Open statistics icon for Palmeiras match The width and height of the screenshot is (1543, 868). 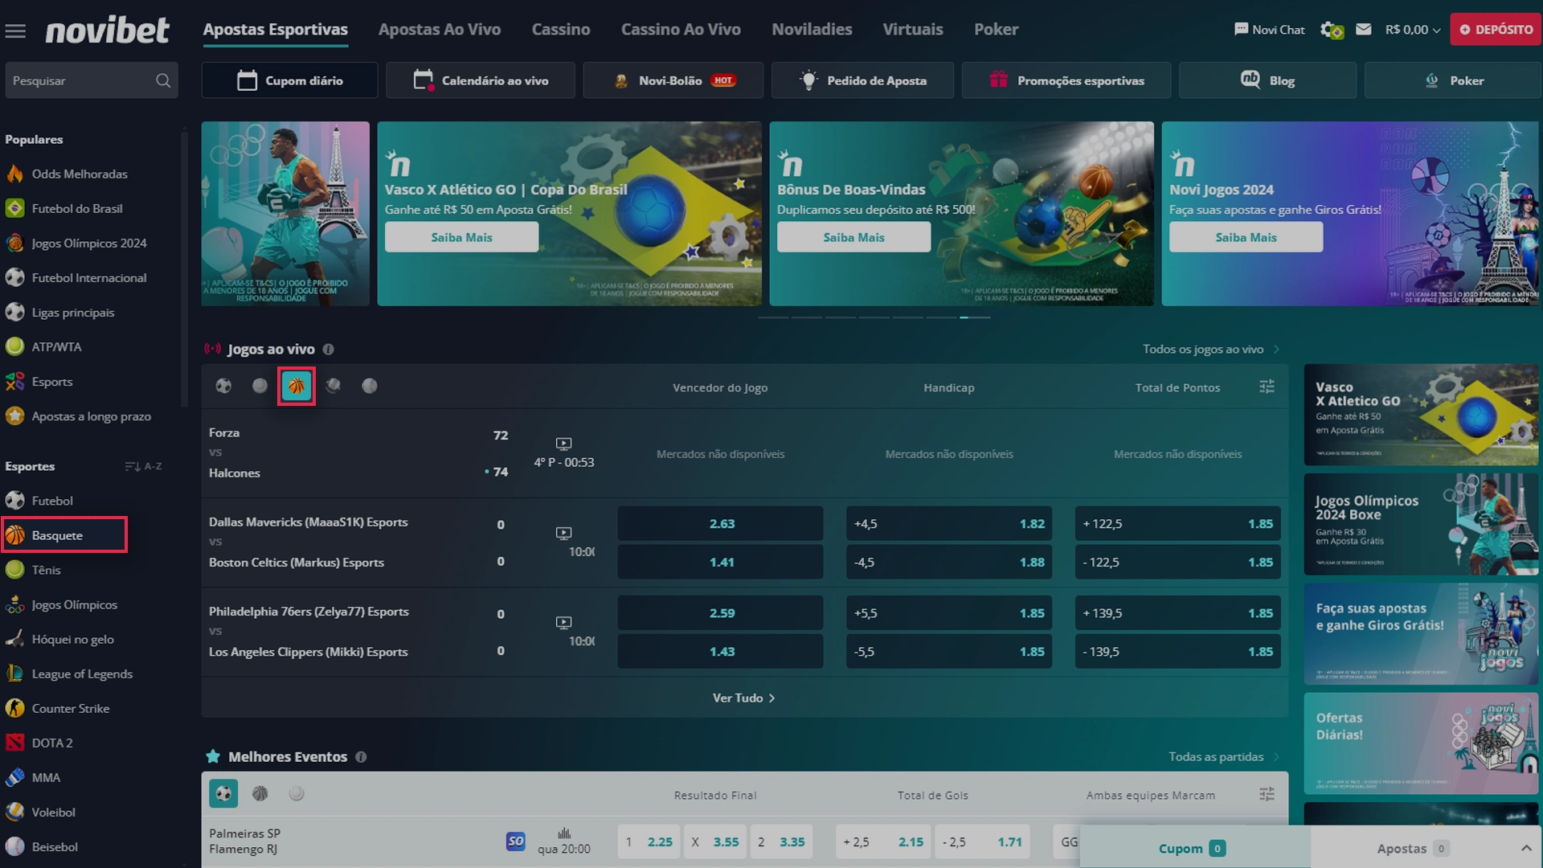pos(564,833)
